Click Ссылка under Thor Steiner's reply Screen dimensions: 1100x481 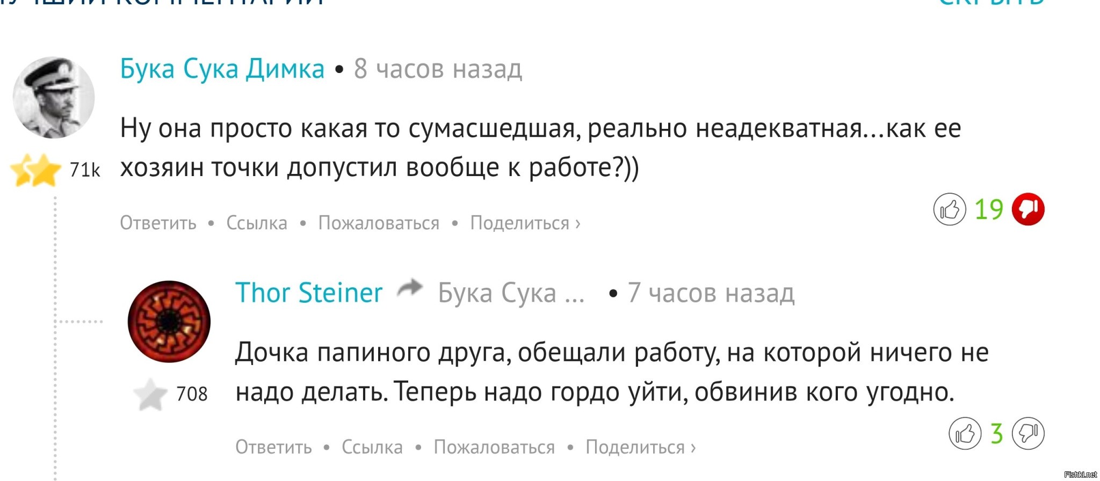click(372, 447)
